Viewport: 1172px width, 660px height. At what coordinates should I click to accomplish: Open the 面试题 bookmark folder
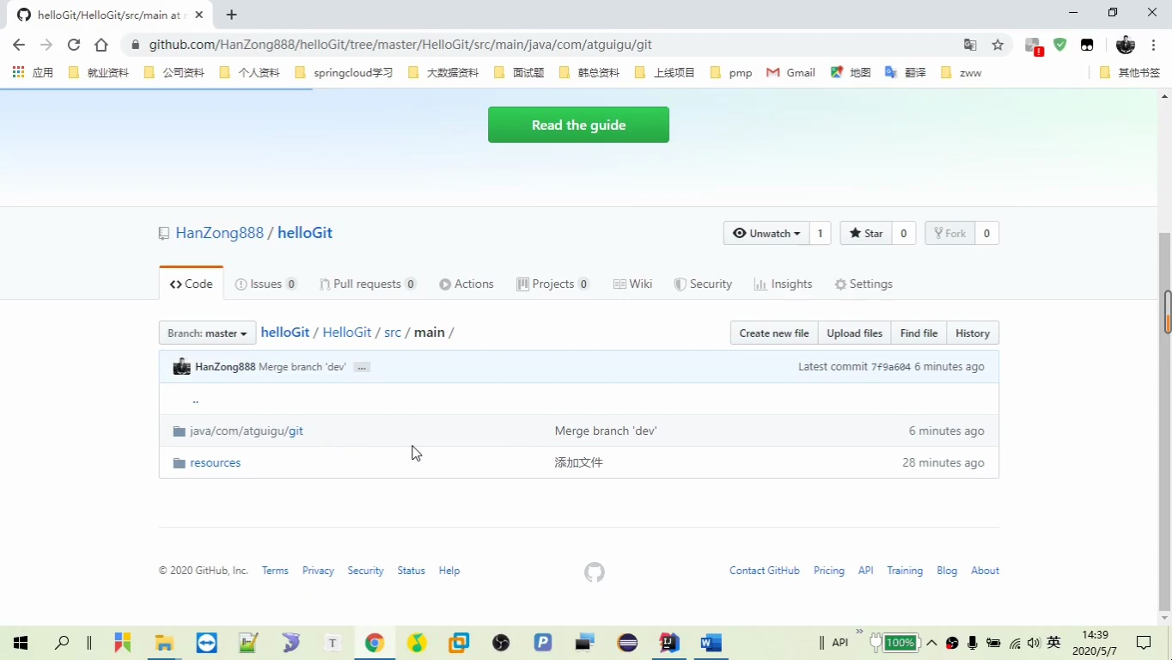click(519, 73)
